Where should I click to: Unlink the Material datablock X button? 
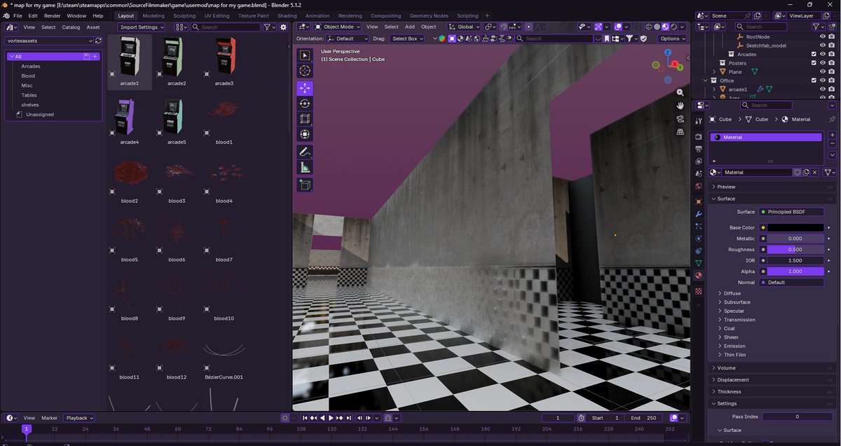tap(814, 172)
